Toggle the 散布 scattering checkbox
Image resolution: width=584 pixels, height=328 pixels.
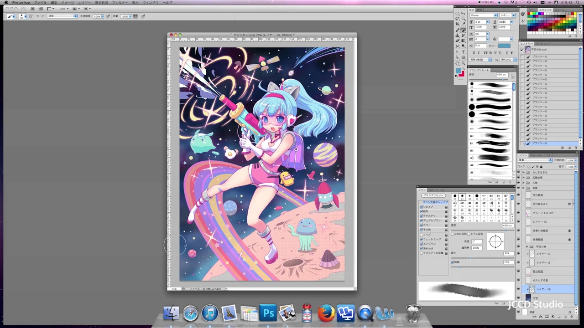tap(422, 211)
